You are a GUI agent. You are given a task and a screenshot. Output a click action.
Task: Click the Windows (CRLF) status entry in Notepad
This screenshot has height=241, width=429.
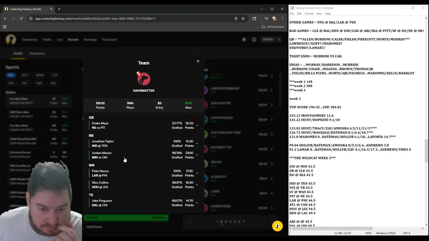[386, 233]
